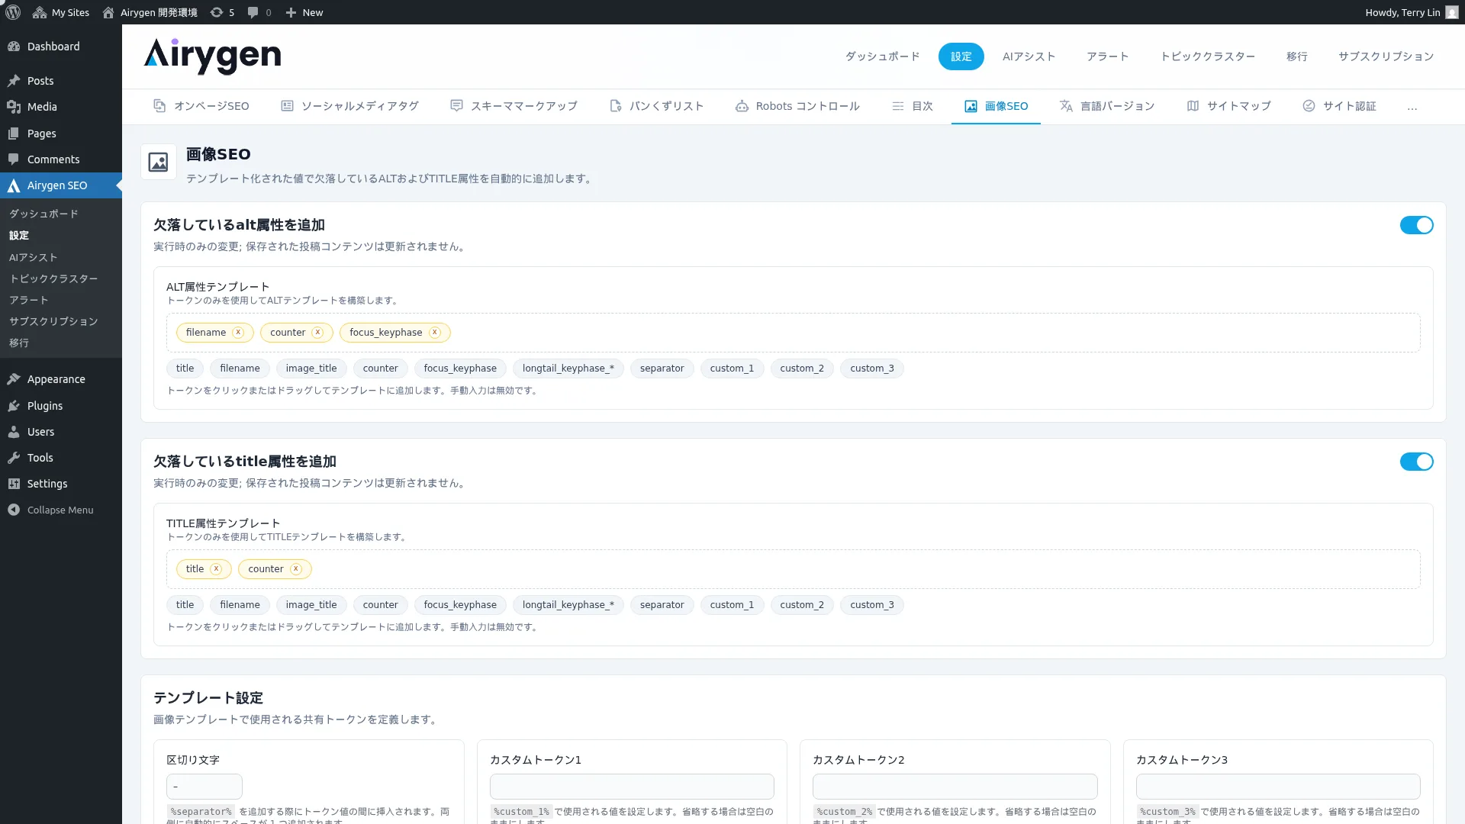Add filename token to TITLE template
The image size is (1465, 824).
[x=240, y=605]
